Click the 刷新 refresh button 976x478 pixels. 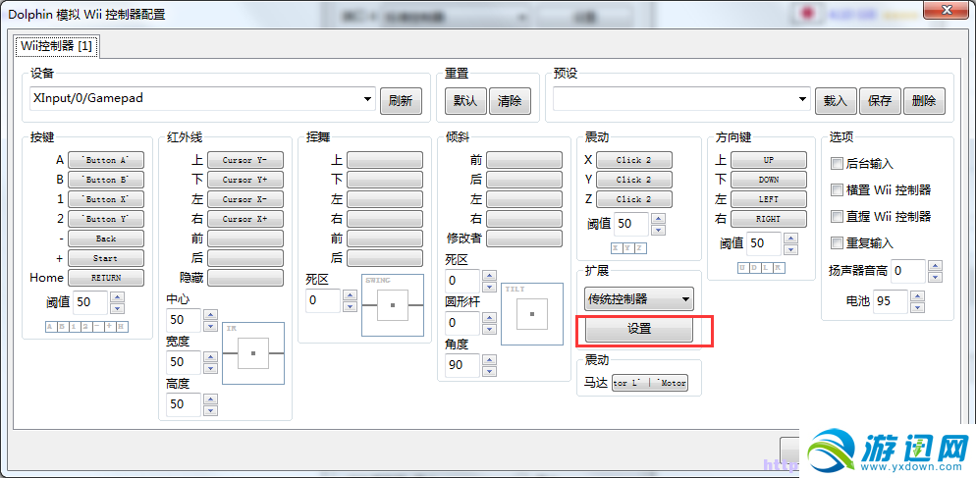401,101
